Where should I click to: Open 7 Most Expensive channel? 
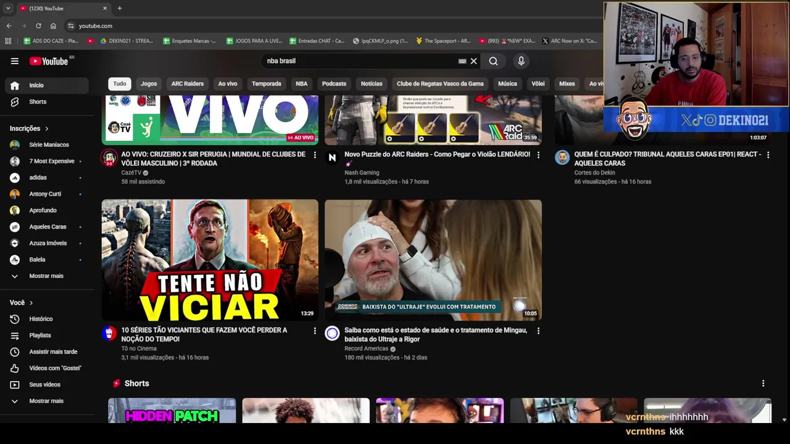coord(46,161)
